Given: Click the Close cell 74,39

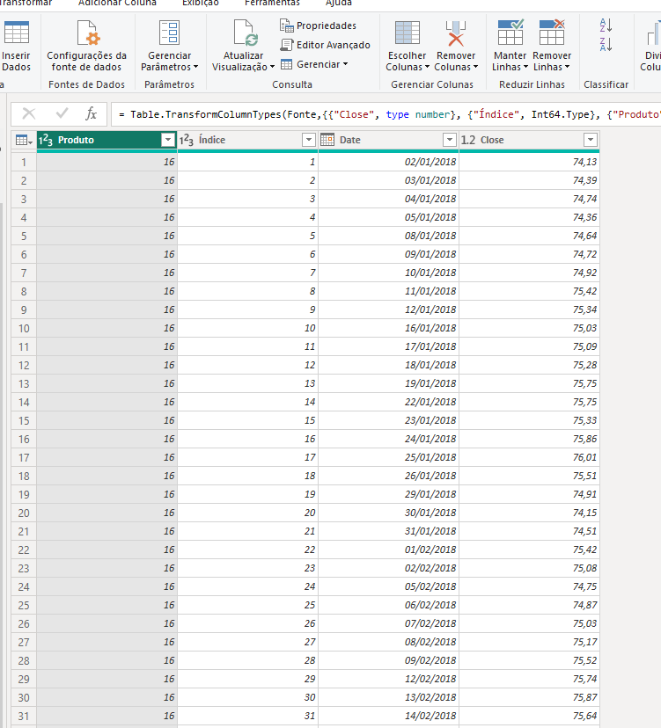Looking at the screenshot, I should click(530, 180).
